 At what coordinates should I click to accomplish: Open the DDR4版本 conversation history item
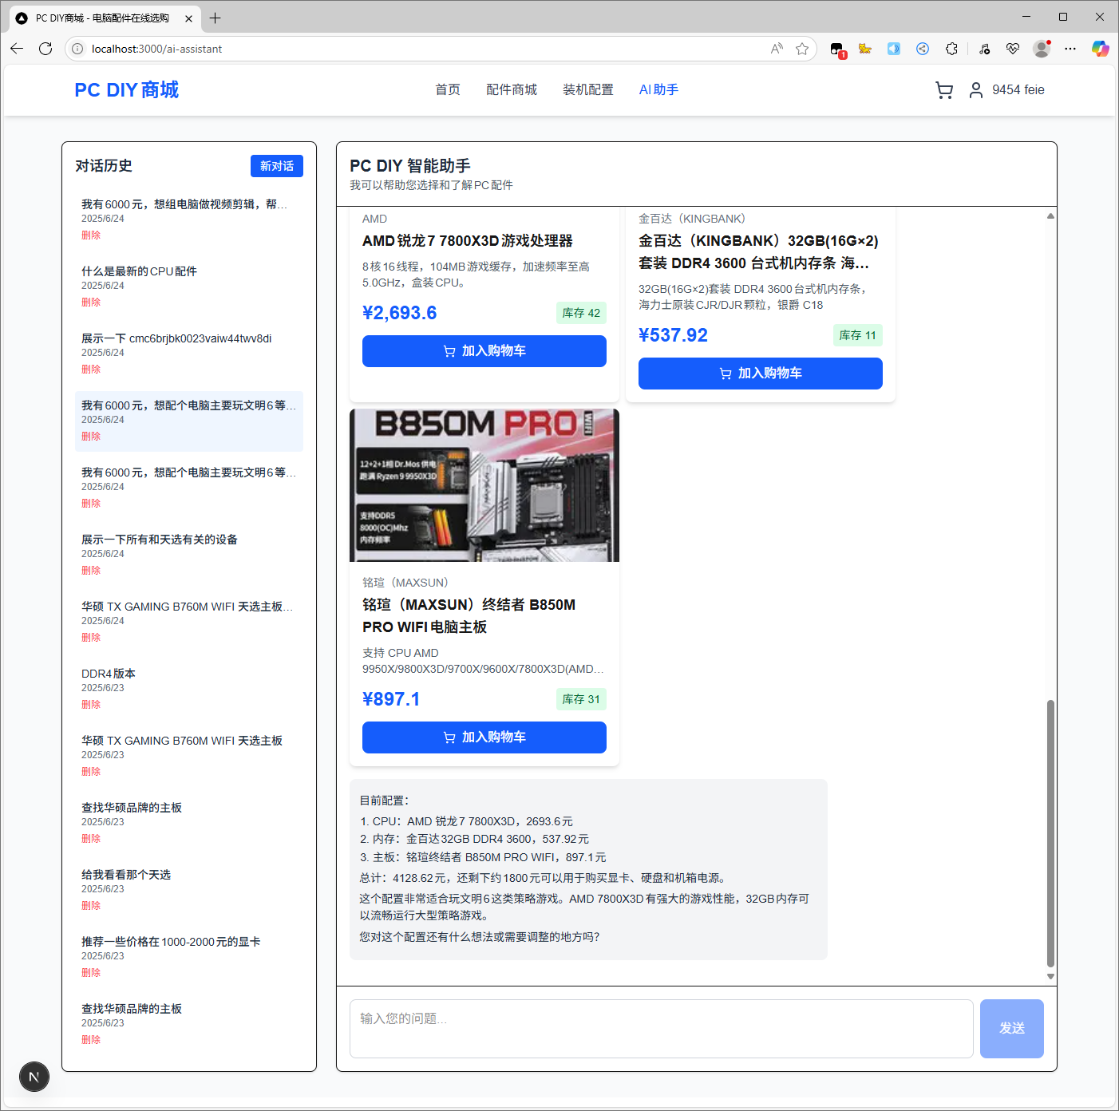(109, 674)
